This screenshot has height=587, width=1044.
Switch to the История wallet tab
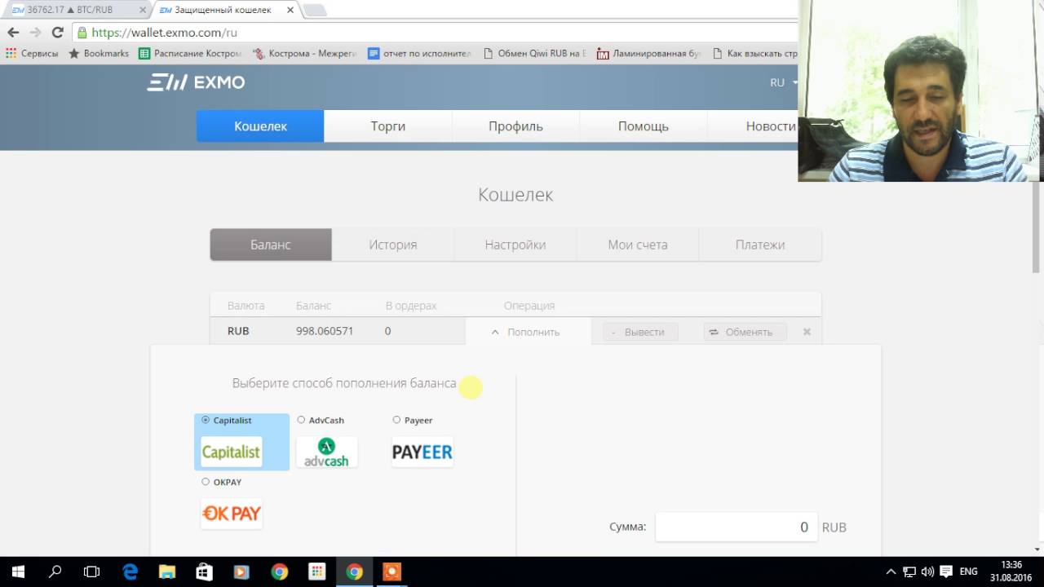tap(393, 245)
